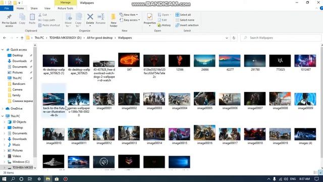Expand Windows (C:) drive node

(x=5, y=162)
